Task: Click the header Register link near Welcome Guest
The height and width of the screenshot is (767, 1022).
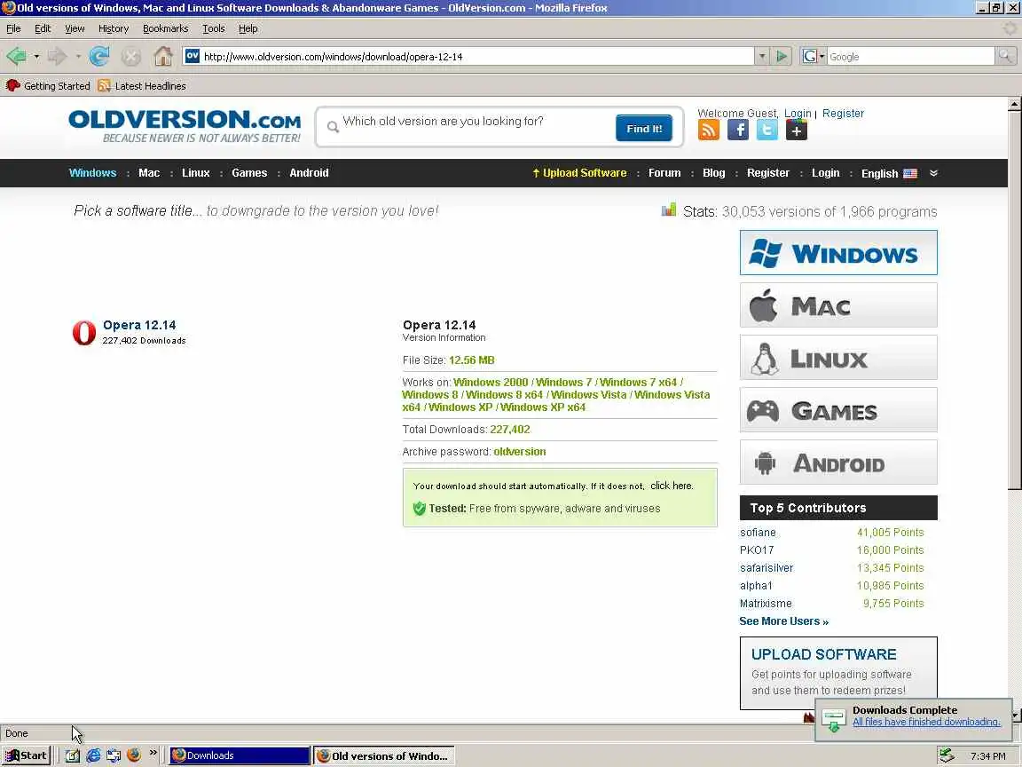Action: coord(843,114)
